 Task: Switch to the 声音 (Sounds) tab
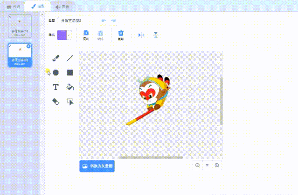[62, 7]
